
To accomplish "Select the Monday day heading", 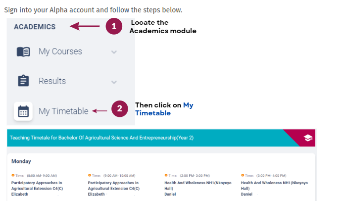I will pyautogui.click(x=21, y=161).
